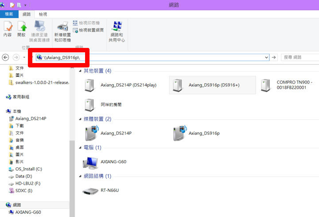The width and height of the screenshot is (319, 217).
Task: Select 網路 network node in sidebar
Action: coord(14,205)
